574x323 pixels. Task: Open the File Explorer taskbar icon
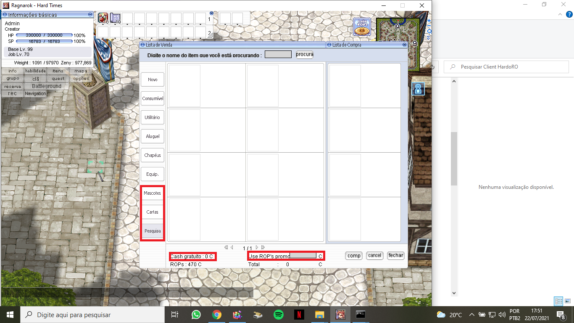click(320, 315)
